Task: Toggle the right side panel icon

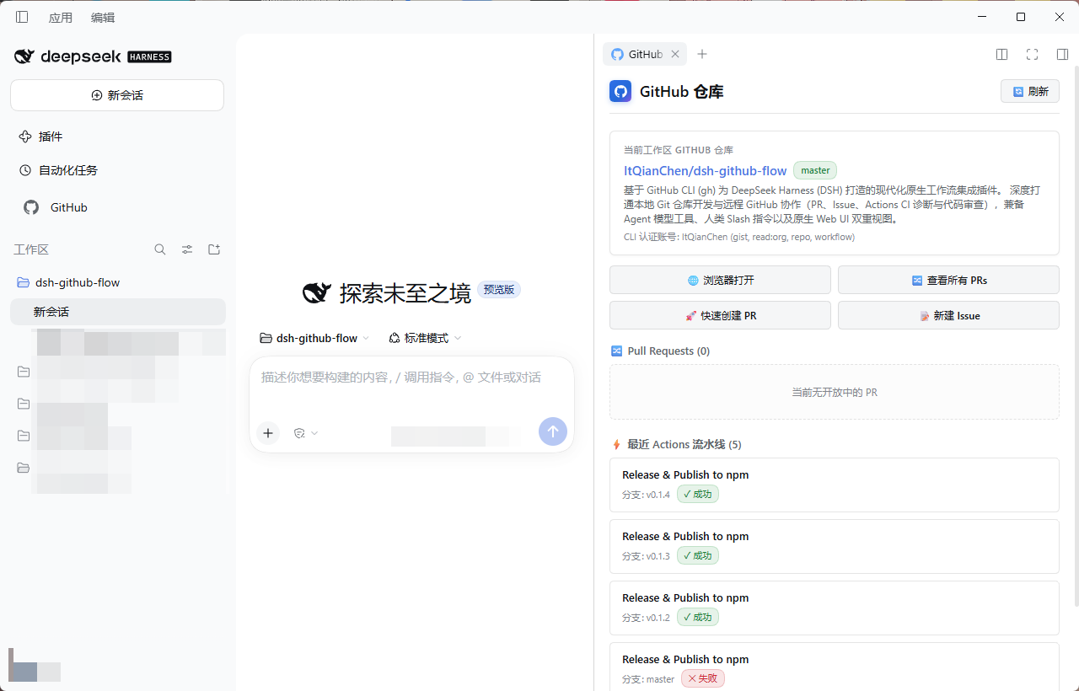Action: [x=1062, y=55]
